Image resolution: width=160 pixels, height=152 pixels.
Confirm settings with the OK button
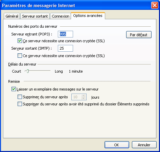117,145
